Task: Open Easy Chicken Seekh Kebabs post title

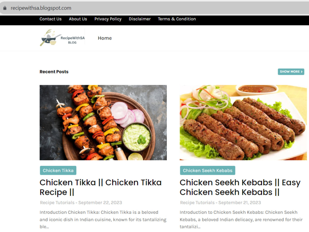Action: (x=240, y=187)
